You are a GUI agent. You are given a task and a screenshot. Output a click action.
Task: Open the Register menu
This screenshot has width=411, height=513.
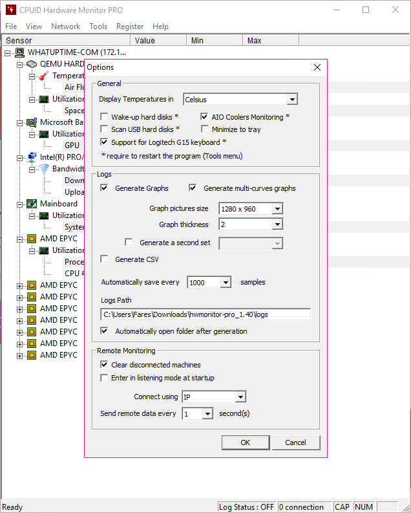coord(130,27)
